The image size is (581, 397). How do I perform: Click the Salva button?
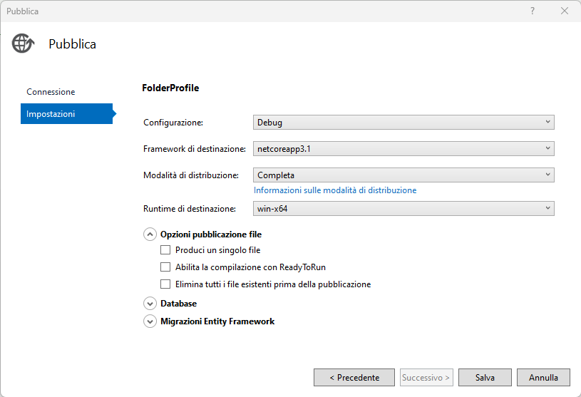(x=485, y=378)
